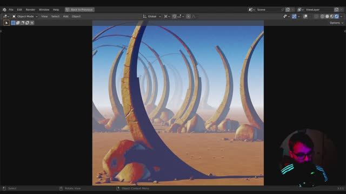Choose the Subtract selection mode icon

[x=23, y=23]
